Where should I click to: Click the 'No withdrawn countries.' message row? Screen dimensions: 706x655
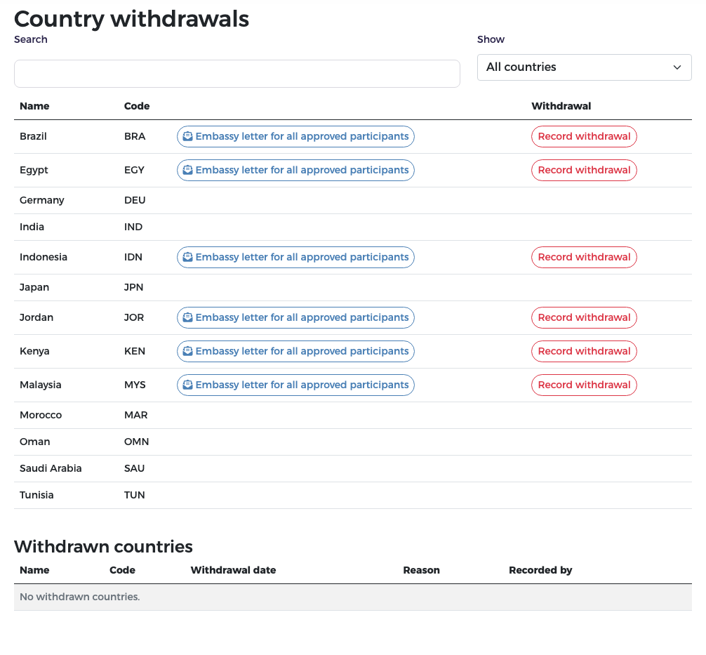352,597
